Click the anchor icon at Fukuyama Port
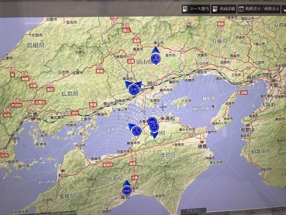 click(x=114, y=109)
